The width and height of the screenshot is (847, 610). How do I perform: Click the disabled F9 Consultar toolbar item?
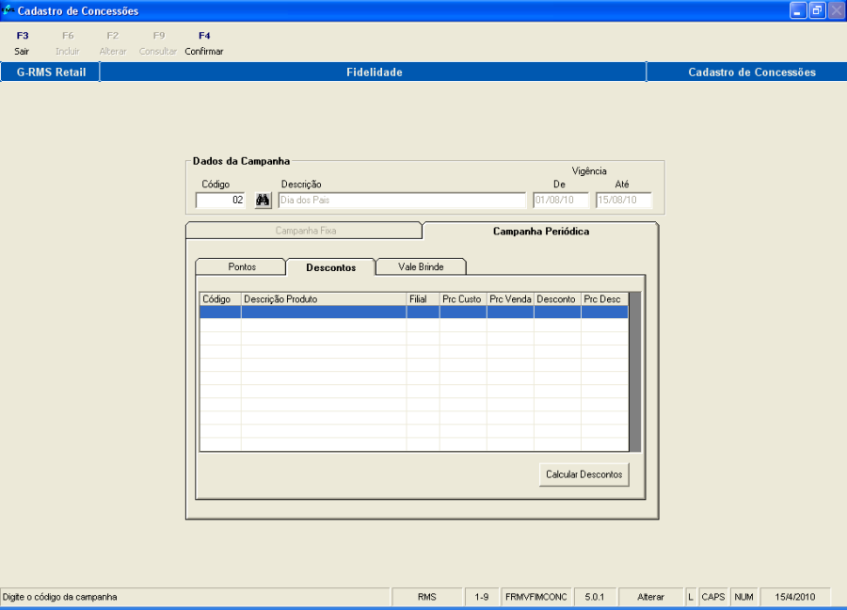(x=158, y=43)
